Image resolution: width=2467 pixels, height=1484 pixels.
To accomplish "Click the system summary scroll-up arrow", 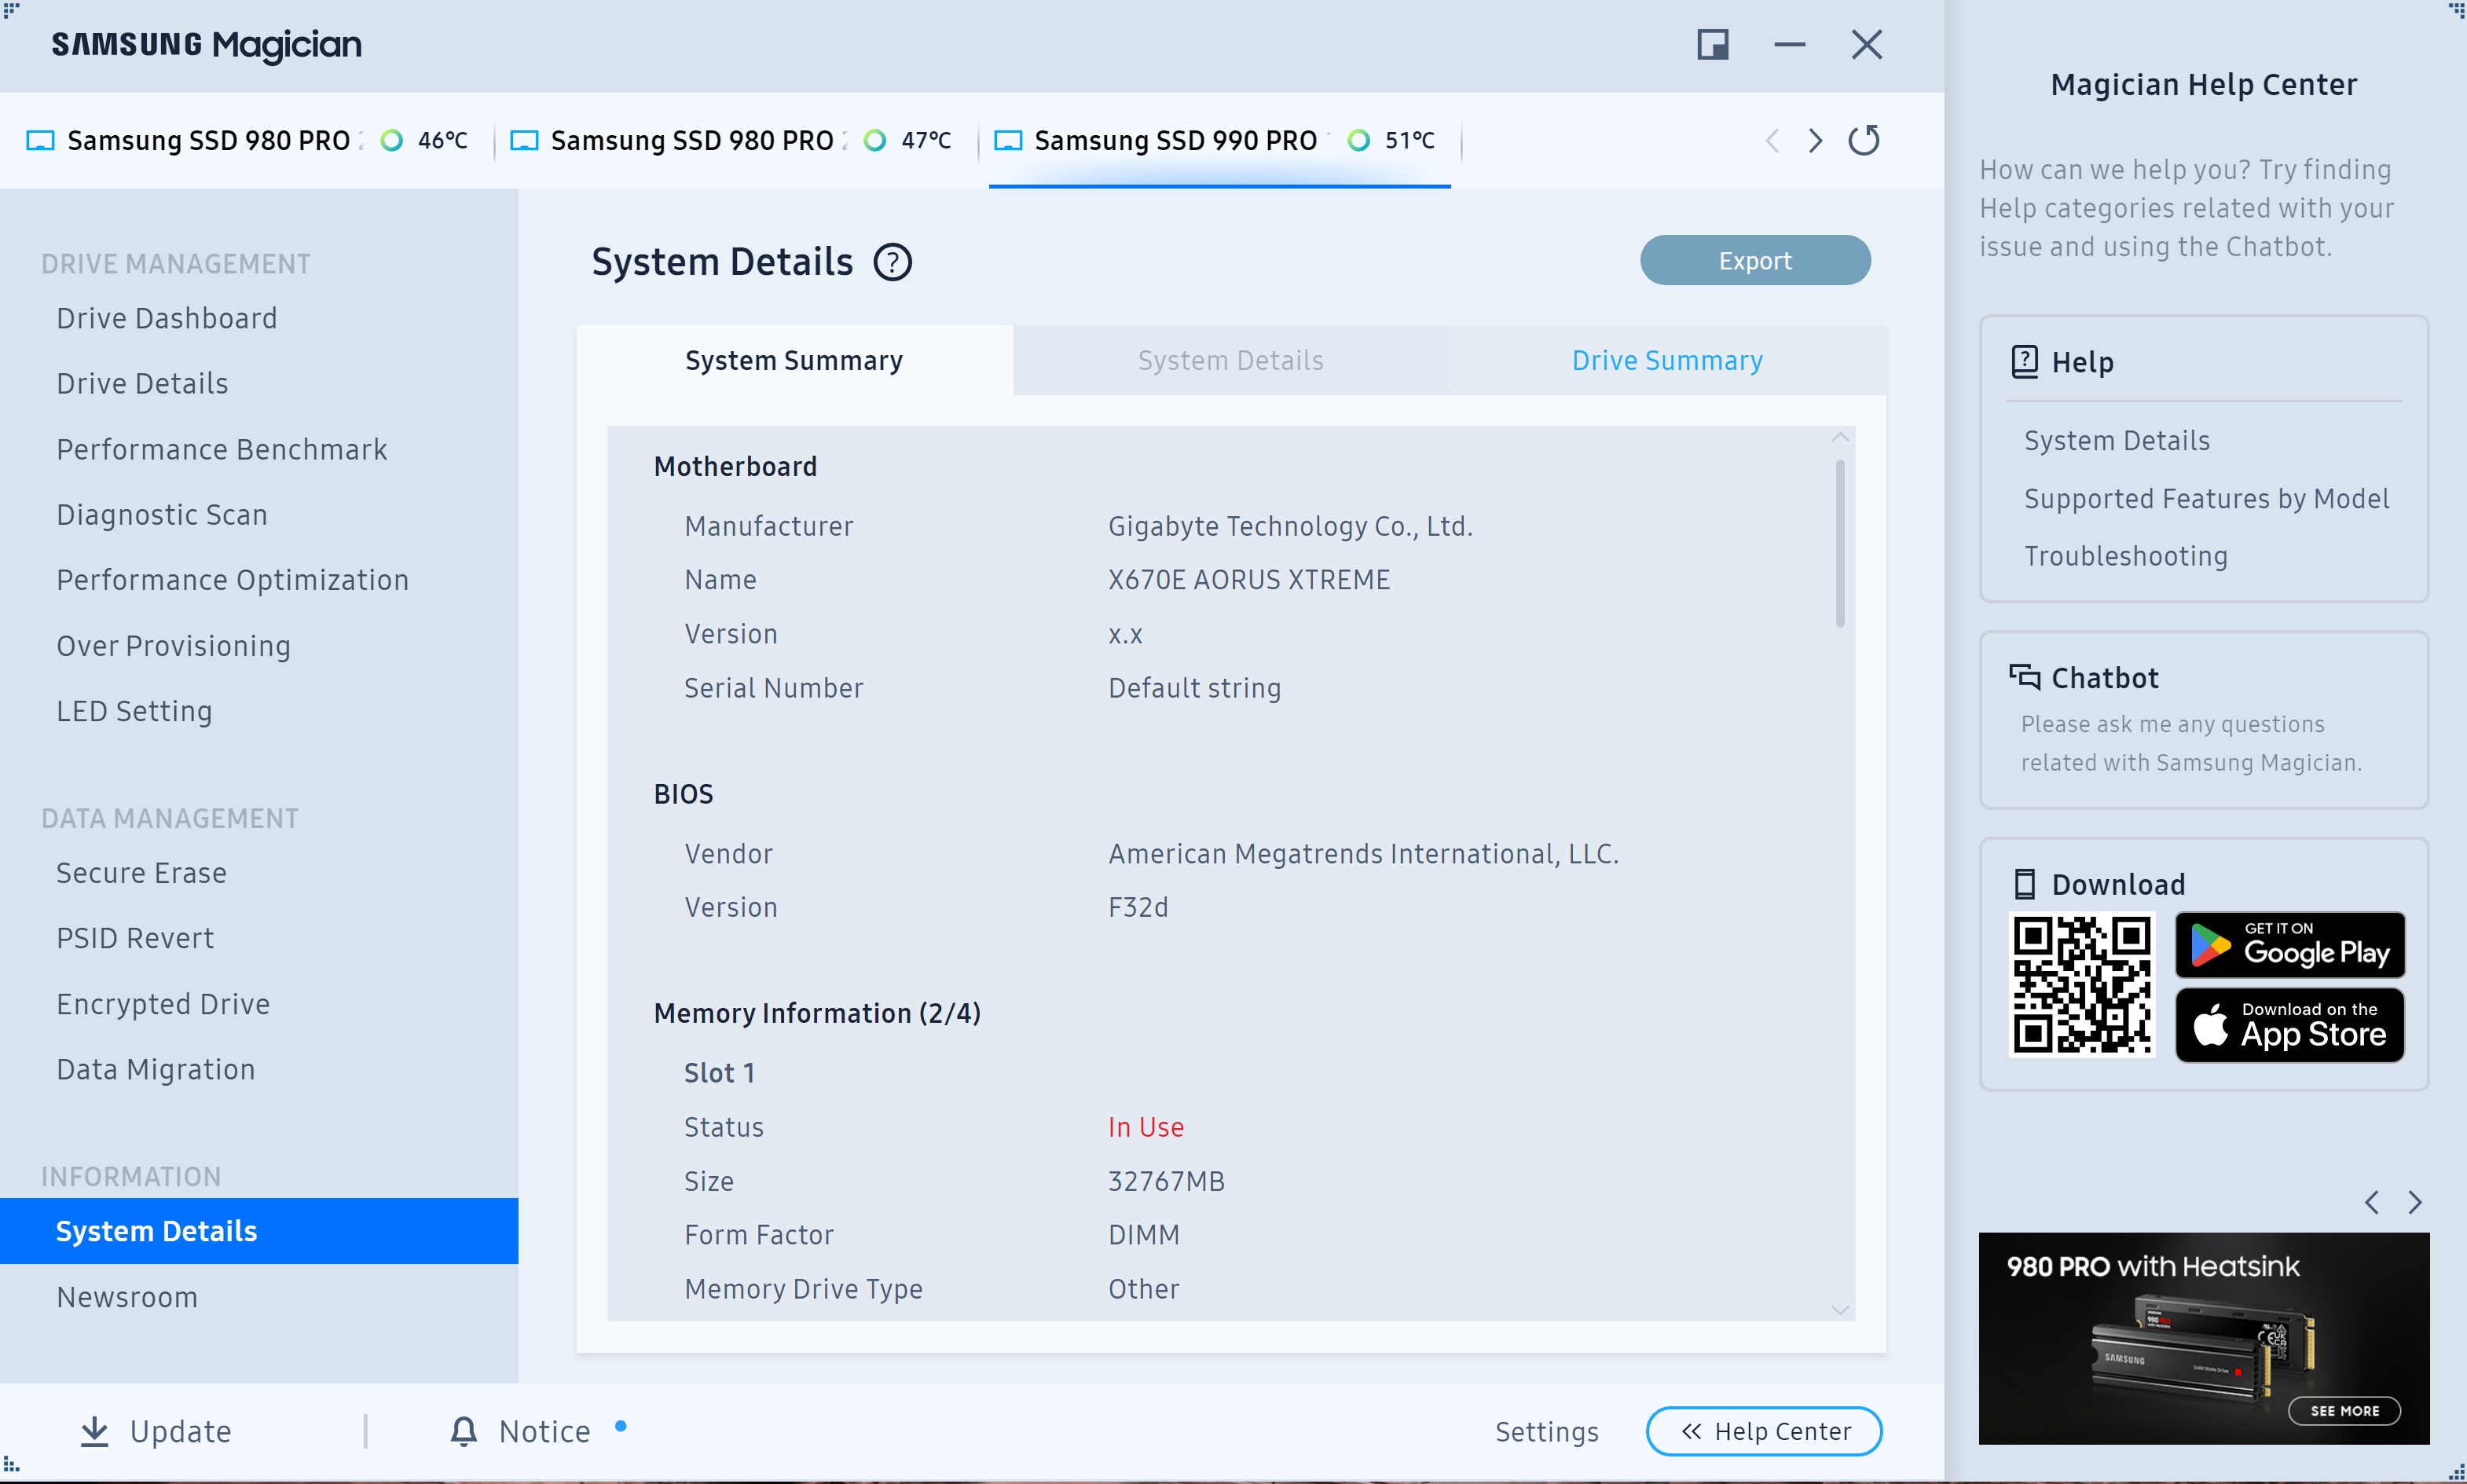I will coord(1840,438).
